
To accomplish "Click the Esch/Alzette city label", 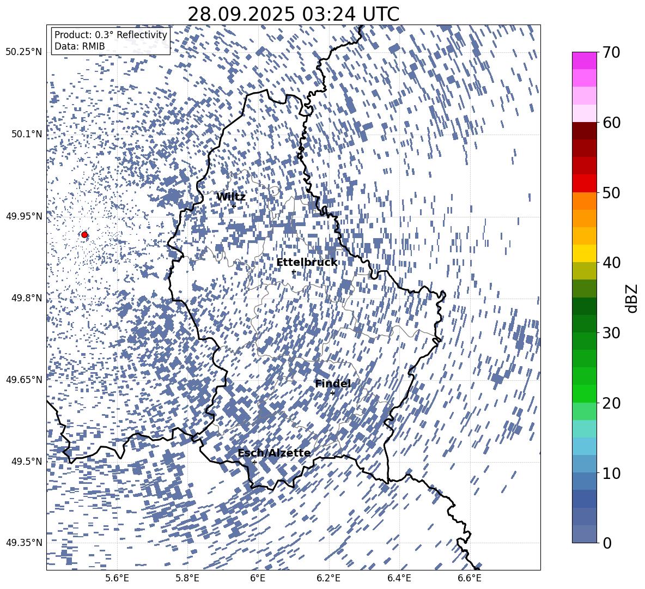I will (x=274, y=453).
